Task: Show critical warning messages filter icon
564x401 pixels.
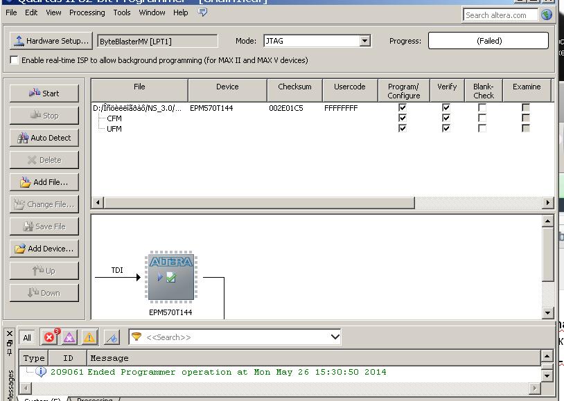Action: (x=69, y=337)
